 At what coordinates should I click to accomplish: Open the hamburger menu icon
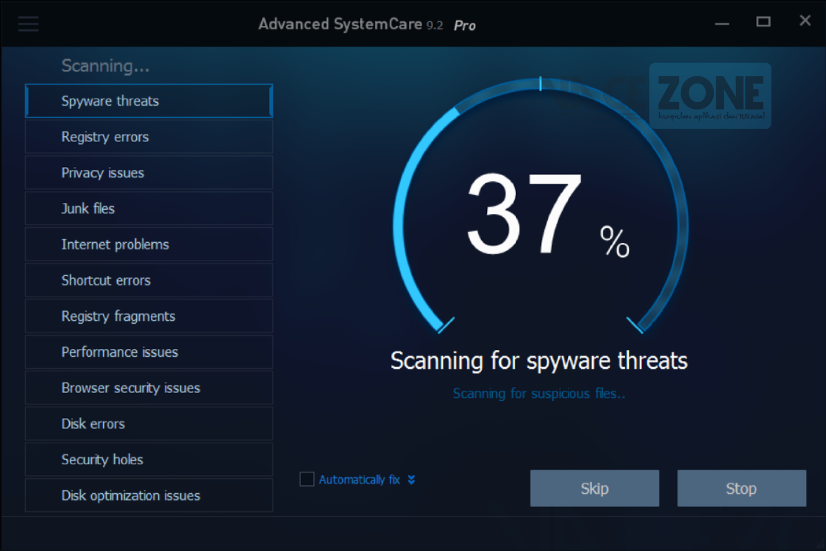point(28,24)
